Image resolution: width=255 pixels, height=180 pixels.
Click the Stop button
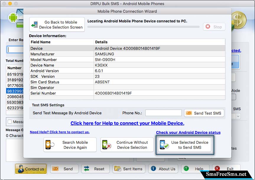click(214, 27)
